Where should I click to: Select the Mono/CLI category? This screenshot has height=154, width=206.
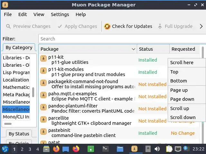16,117
